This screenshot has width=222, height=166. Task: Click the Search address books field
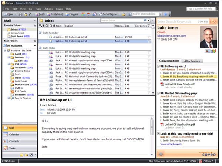(x=146, y=14)
